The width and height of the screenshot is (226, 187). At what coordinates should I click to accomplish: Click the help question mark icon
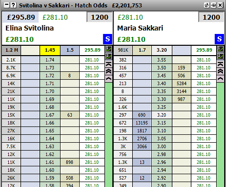[x=13, y=5]
